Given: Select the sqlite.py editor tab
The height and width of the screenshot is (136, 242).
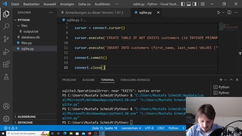Looking at the screenshot, I should [145, 12].
